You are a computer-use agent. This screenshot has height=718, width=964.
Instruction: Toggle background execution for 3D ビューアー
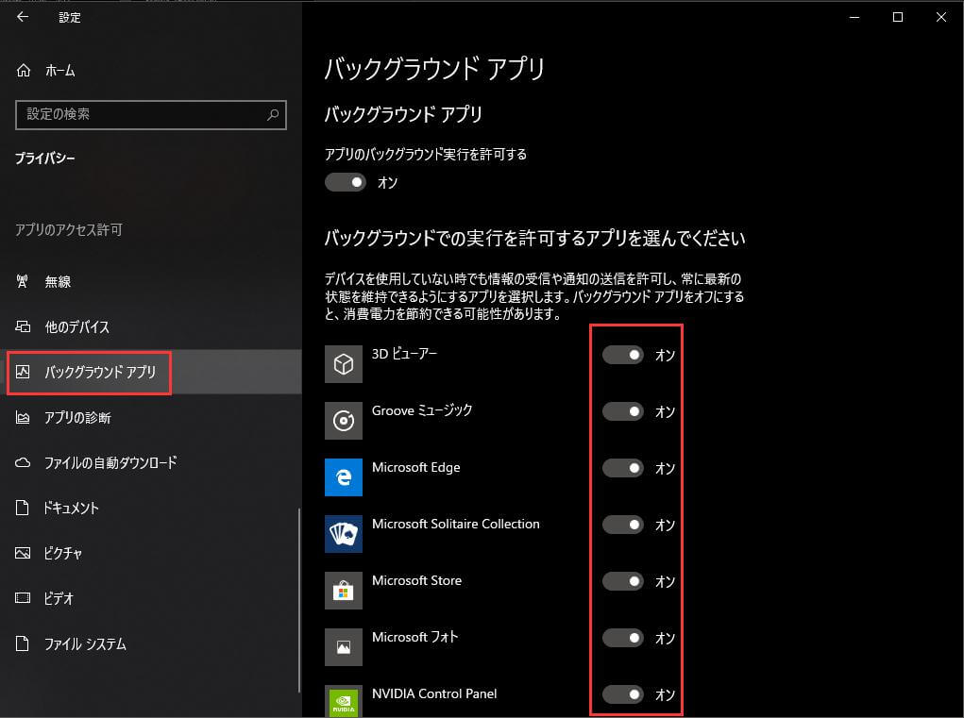(623, 355)
